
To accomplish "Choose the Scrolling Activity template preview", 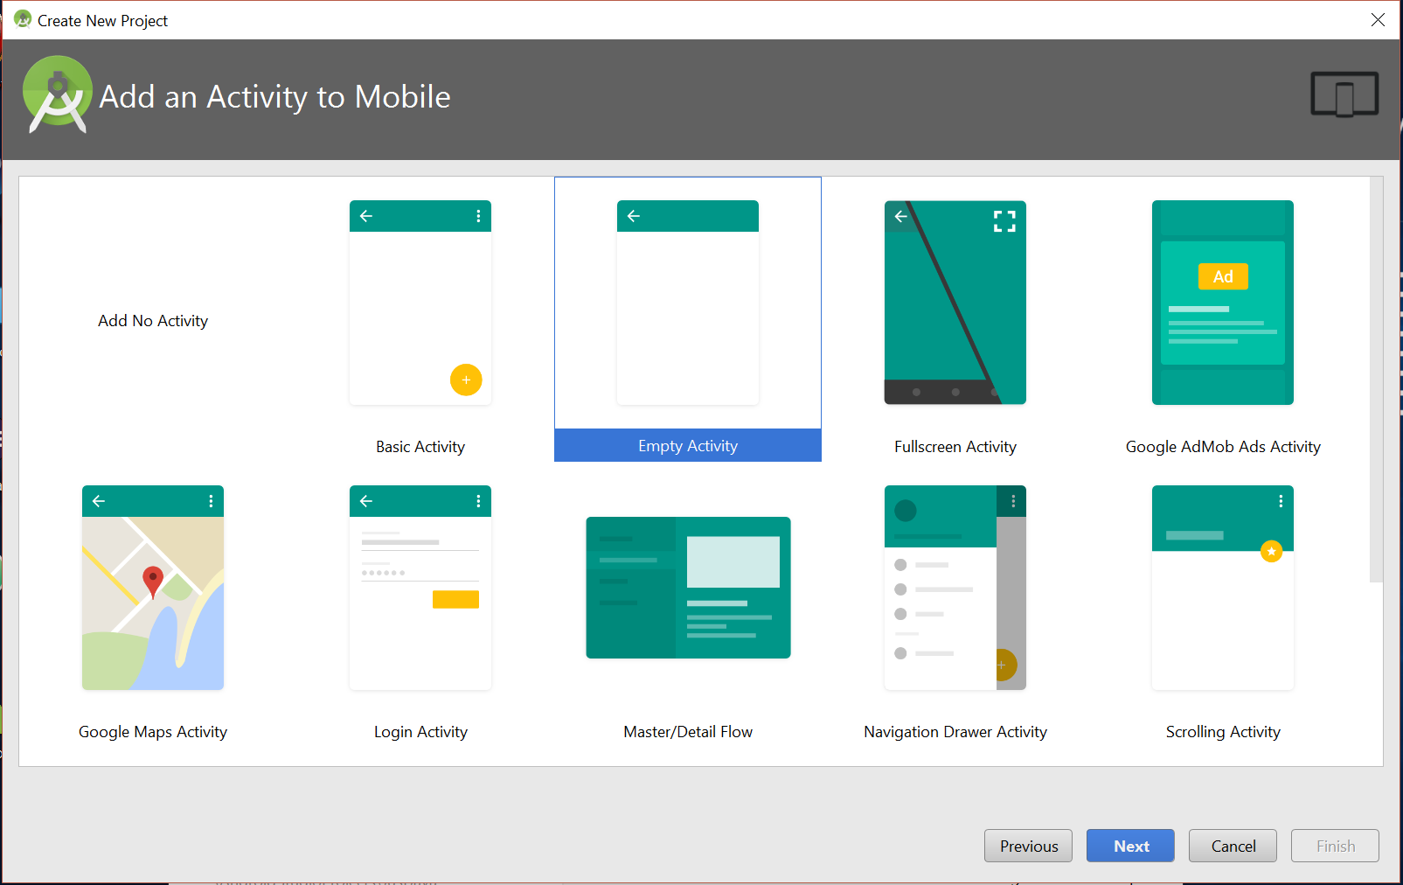I will [1223, 588].
